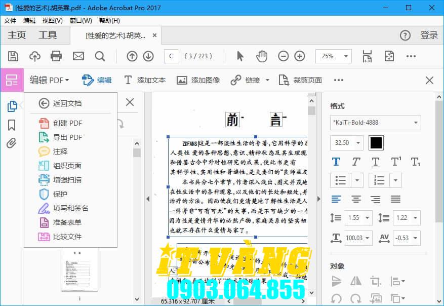Click the black font color swatch
The width and height of the screenshot is (444, 306).
coord(376,142)
